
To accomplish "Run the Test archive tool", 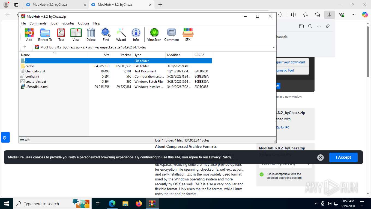I will (61, 35).
